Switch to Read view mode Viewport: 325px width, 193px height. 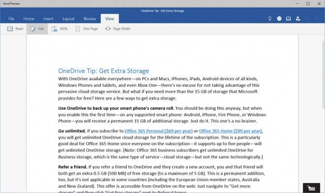[x=15, y=29]
